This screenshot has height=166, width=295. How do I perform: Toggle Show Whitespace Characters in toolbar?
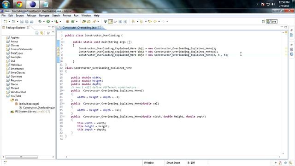pyautogui.click(x=125, y=22)
